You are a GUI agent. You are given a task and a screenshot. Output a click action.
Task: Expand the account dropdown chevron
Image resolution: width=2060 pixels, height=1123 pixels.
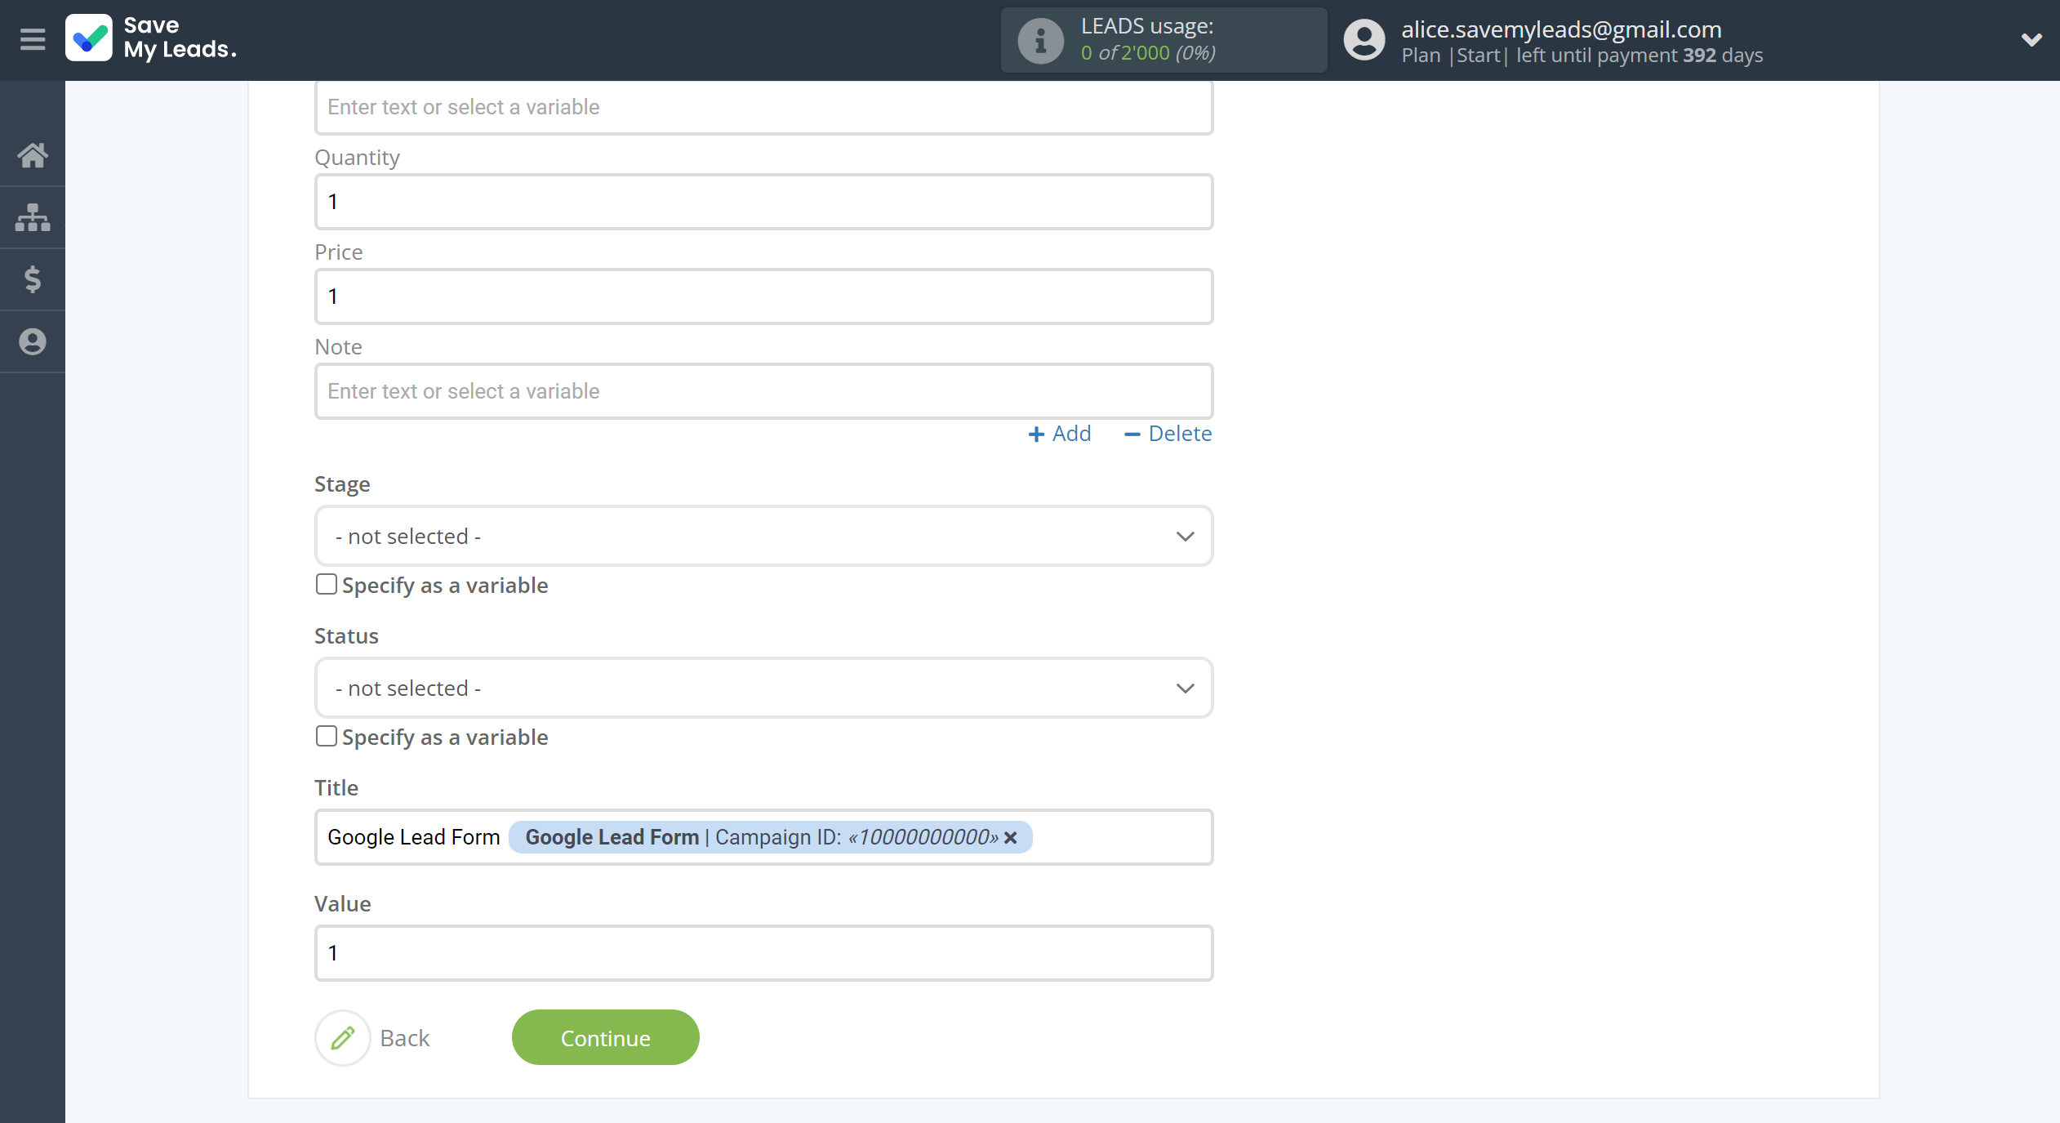coord(2031,39)
